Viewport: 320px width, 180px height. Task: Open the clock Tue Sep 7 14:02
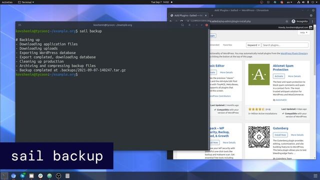coord(160,2)
